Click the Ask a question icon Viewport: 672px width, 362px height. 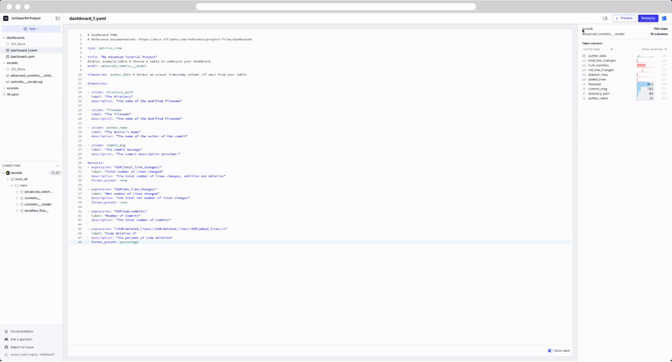[x=6, y=339]
